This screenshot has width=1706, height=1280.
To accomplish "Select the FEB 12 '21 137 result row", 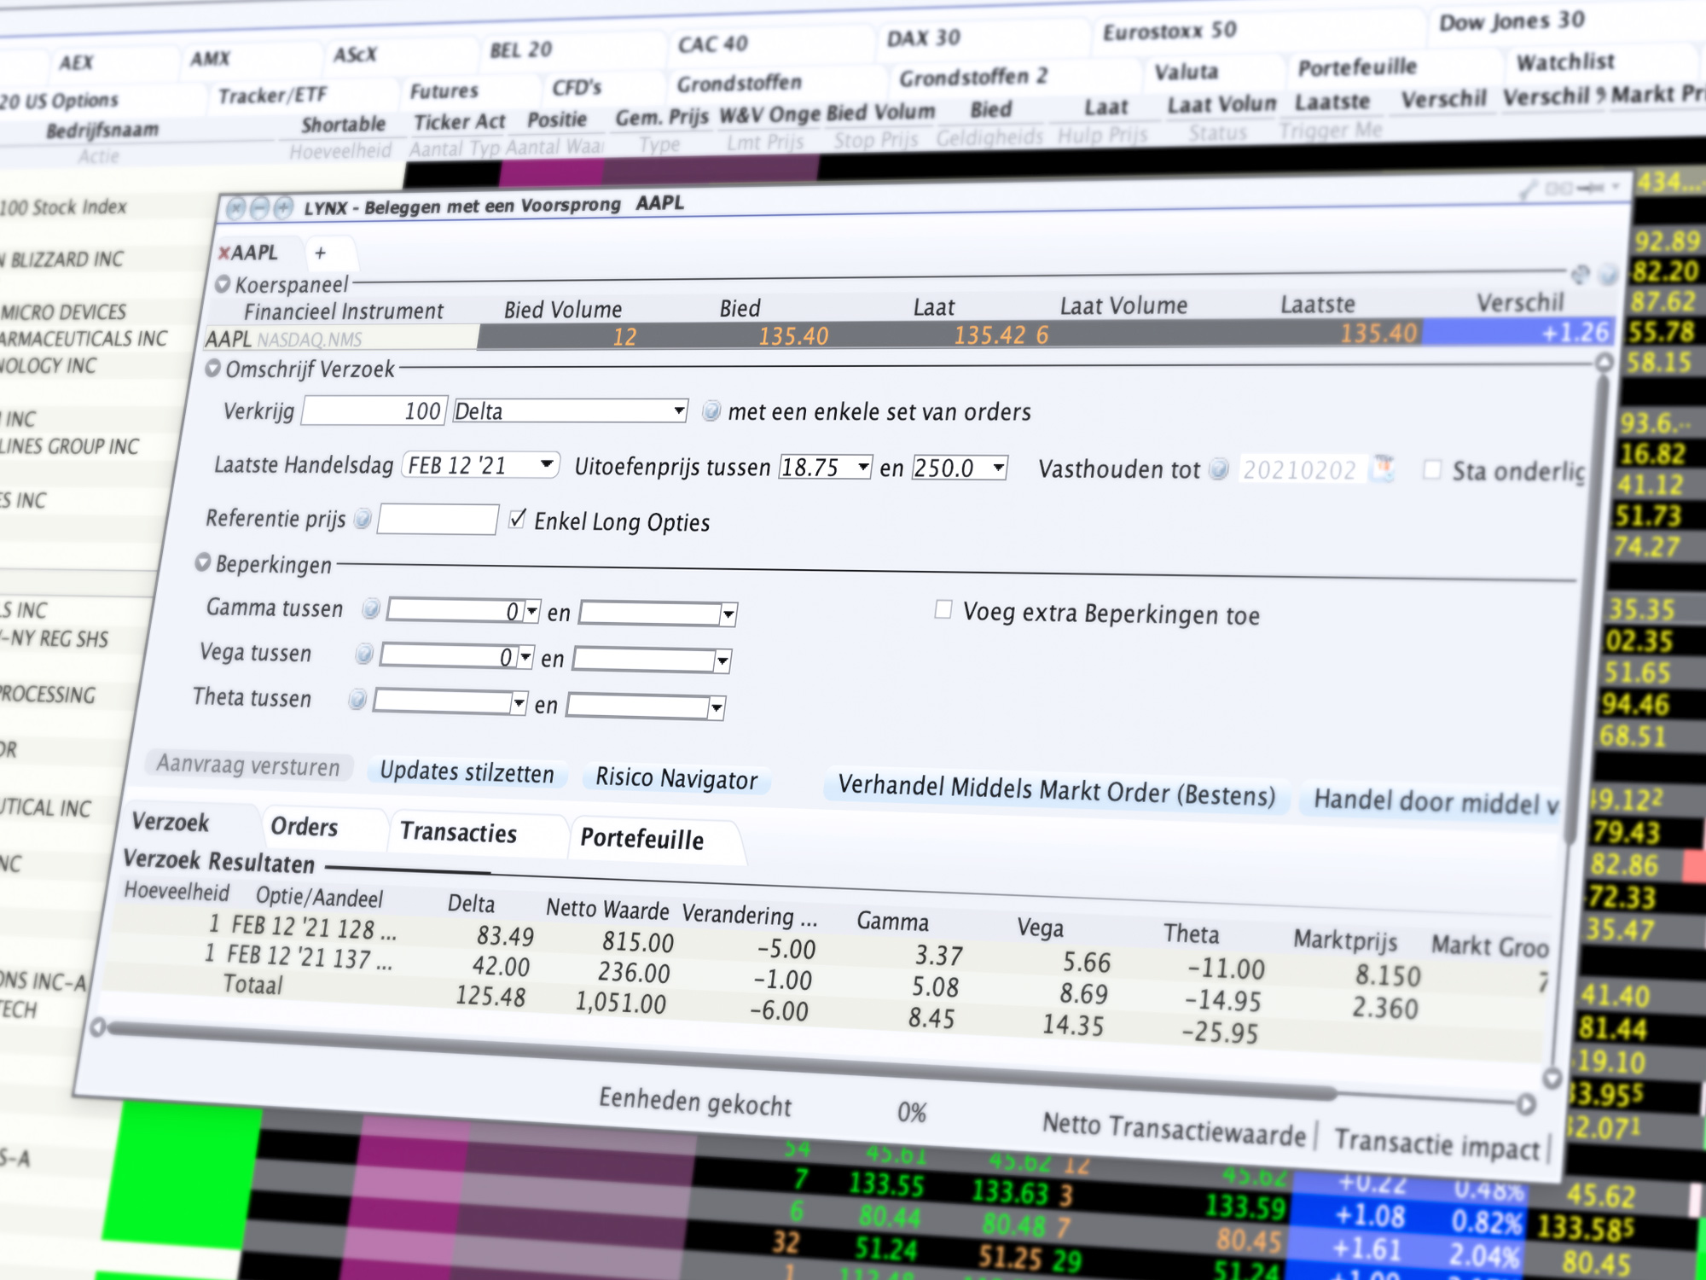I will pyautogui.click(x=829, y=975).
